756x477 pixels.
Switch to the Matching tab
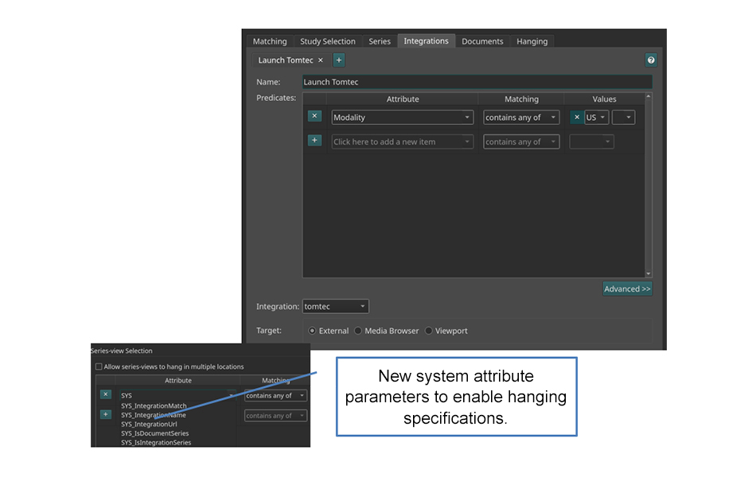point(270,41)
